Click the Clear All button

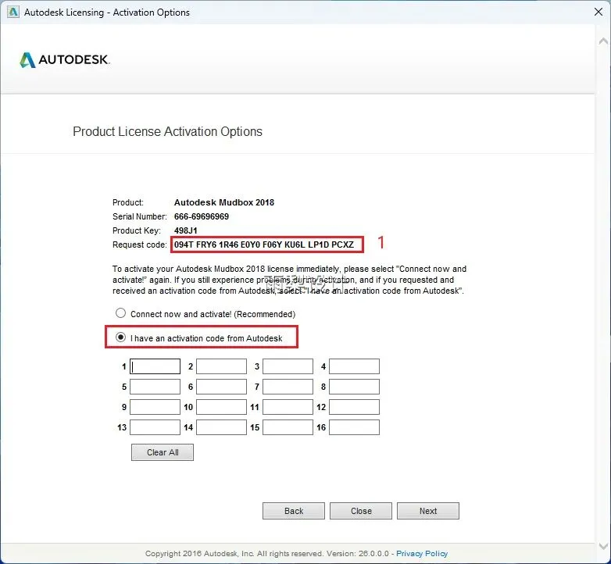(163, 452)
